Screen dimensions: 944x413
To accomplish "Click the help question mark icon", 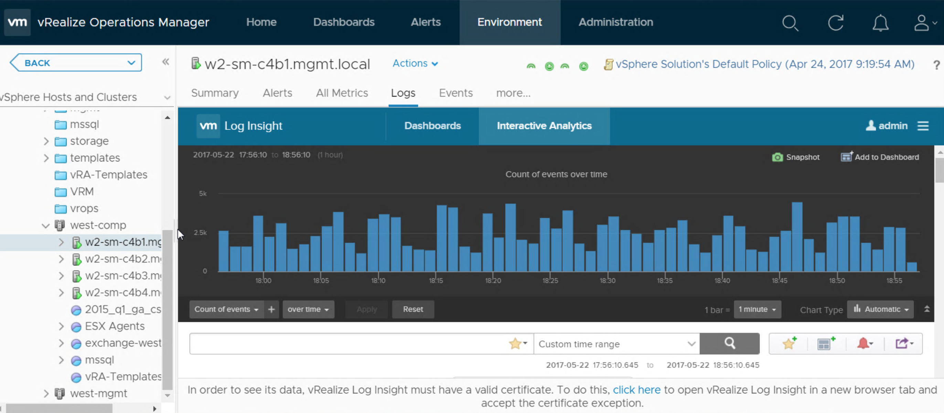I will coord(936,65).
